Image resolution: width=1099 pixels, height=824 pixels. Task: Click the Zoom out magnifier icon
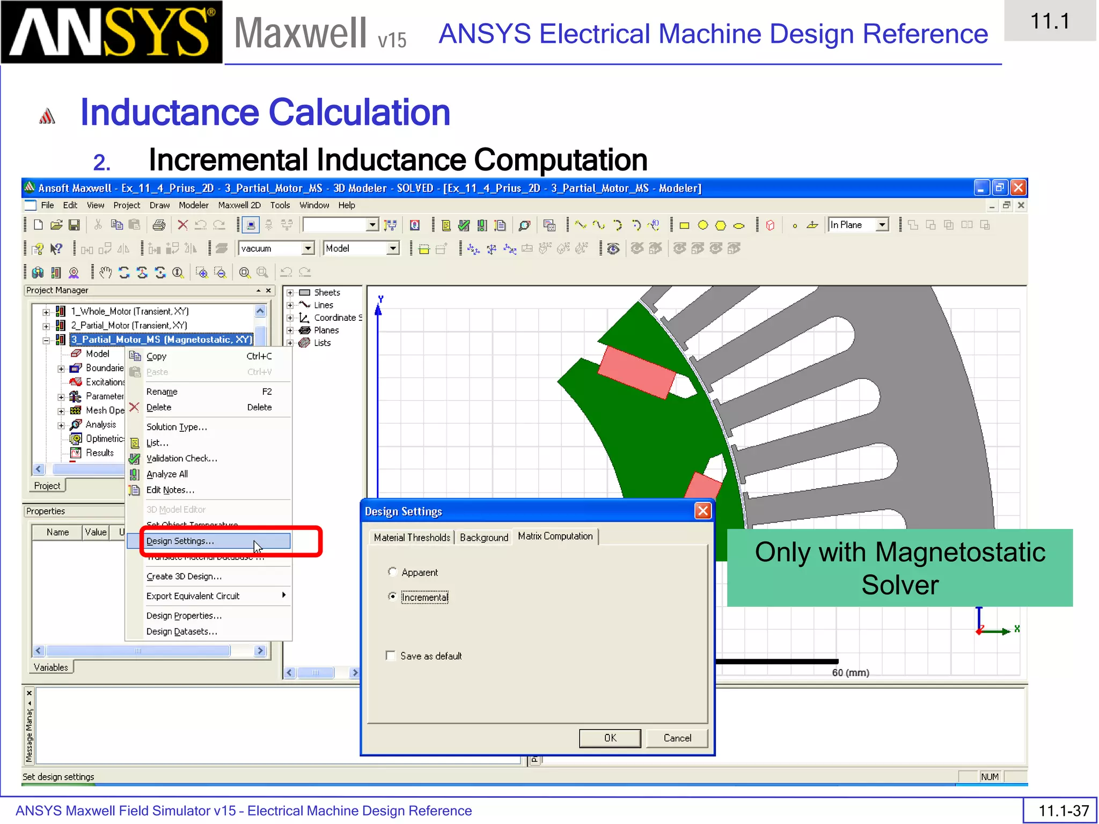[220, 273]
